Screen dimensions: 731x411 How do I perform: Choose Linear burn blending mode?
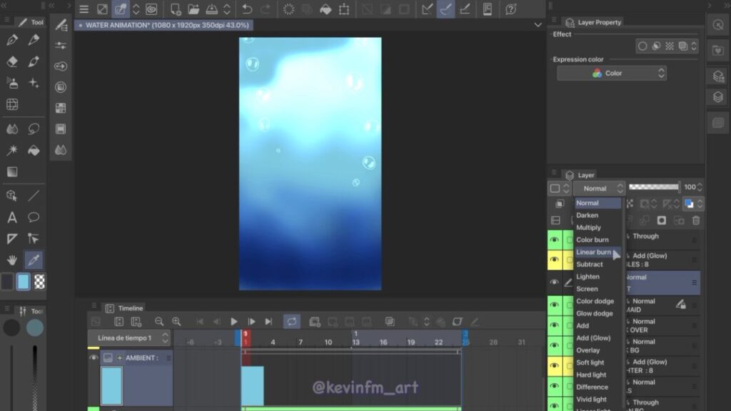pyautogui.click(x=593, y=252)
